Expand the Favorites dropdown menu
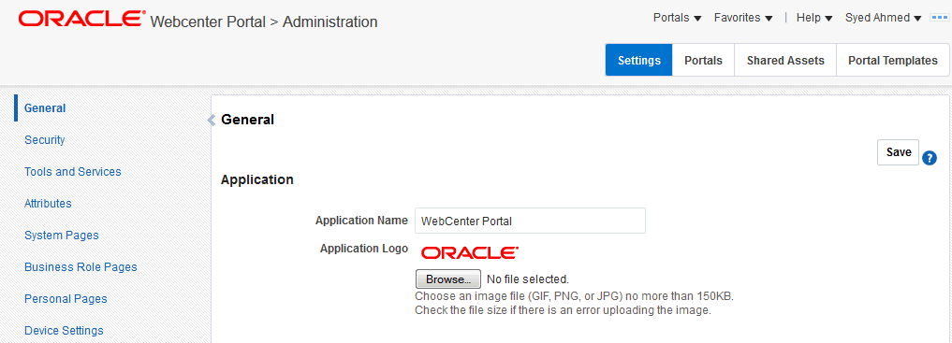The image size is (952, 343). click(743, 18)
